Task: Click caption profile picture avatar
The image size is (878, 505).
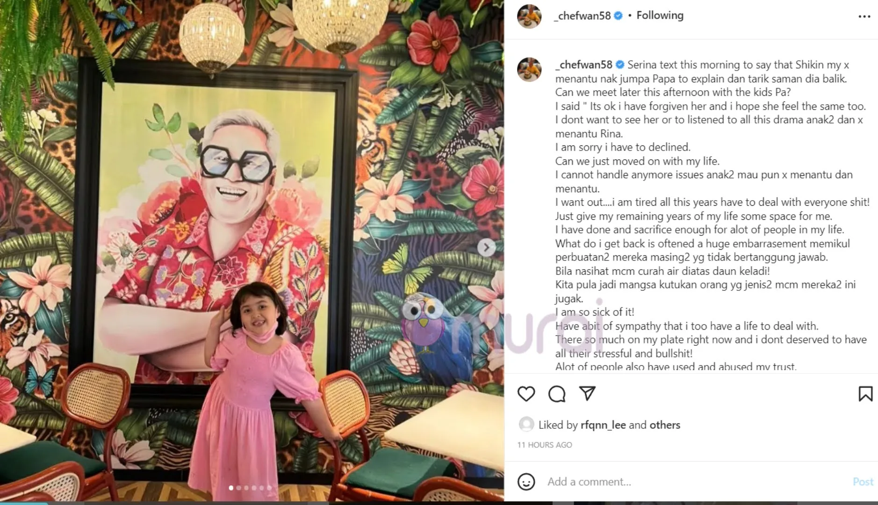Action: tap(529, 69)
